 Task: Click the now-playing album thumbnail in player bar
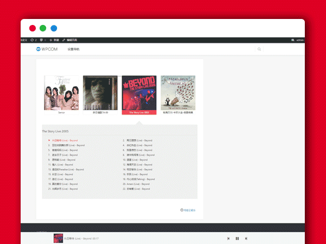58,238
